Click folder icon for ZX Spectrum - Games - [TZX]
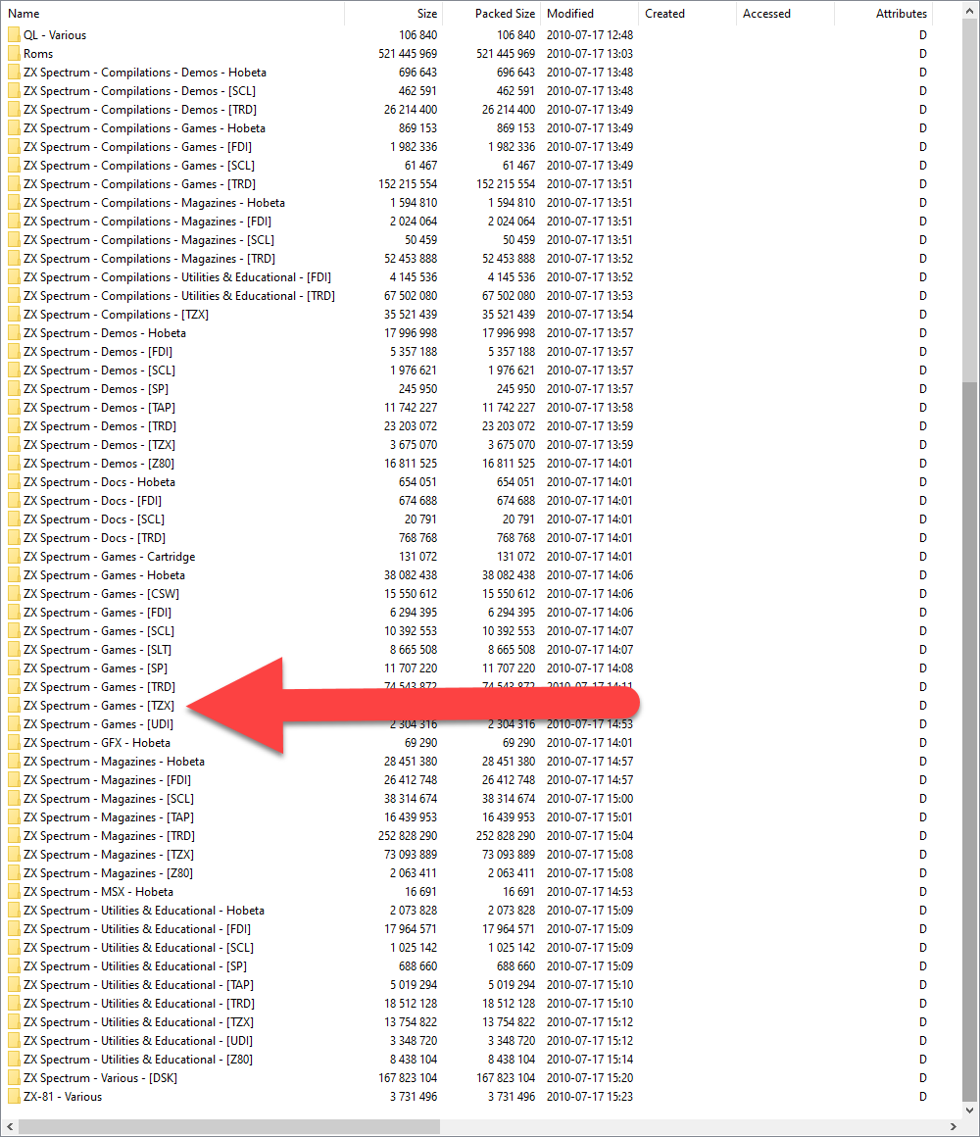Viewport: 980px width, 1137px height. 14,706
